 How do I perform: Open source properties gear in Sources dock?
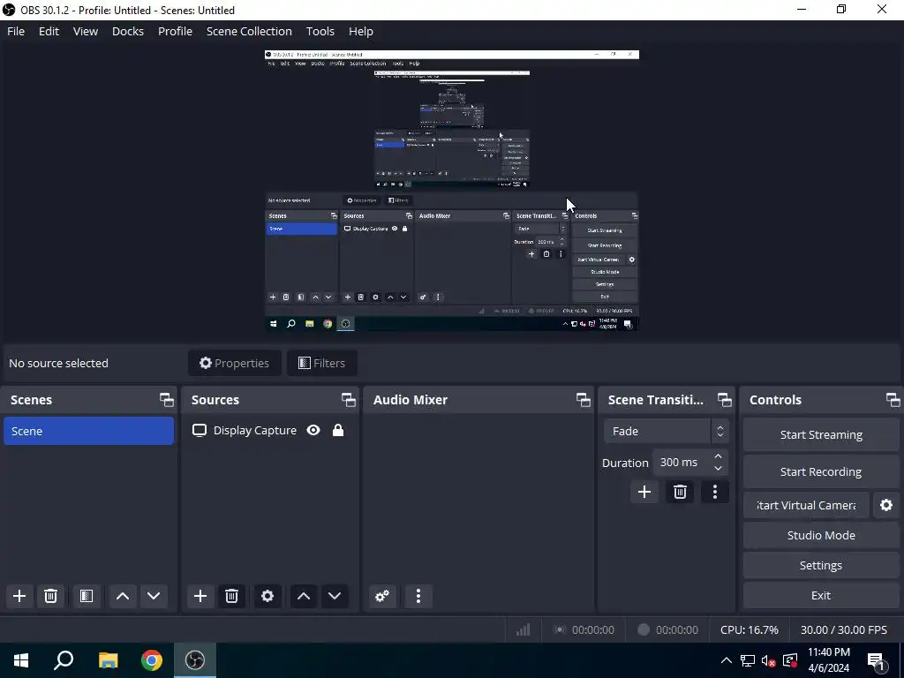click(x=267, y=596)
